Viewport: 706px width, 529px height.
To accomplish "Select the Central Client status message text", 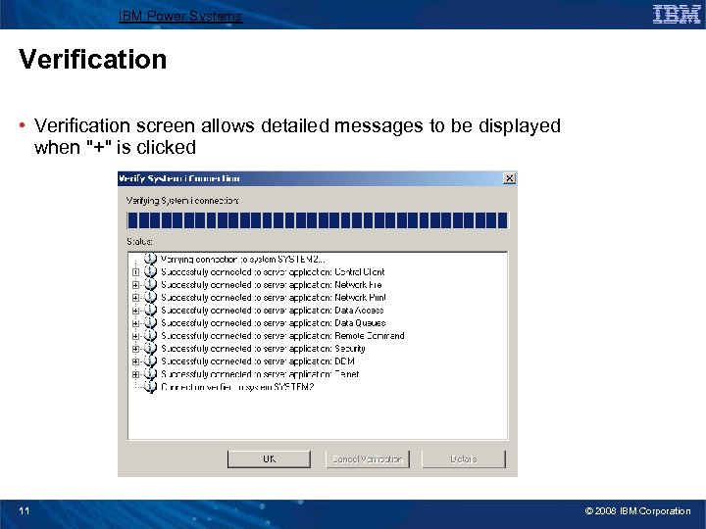I will point(273,272).
